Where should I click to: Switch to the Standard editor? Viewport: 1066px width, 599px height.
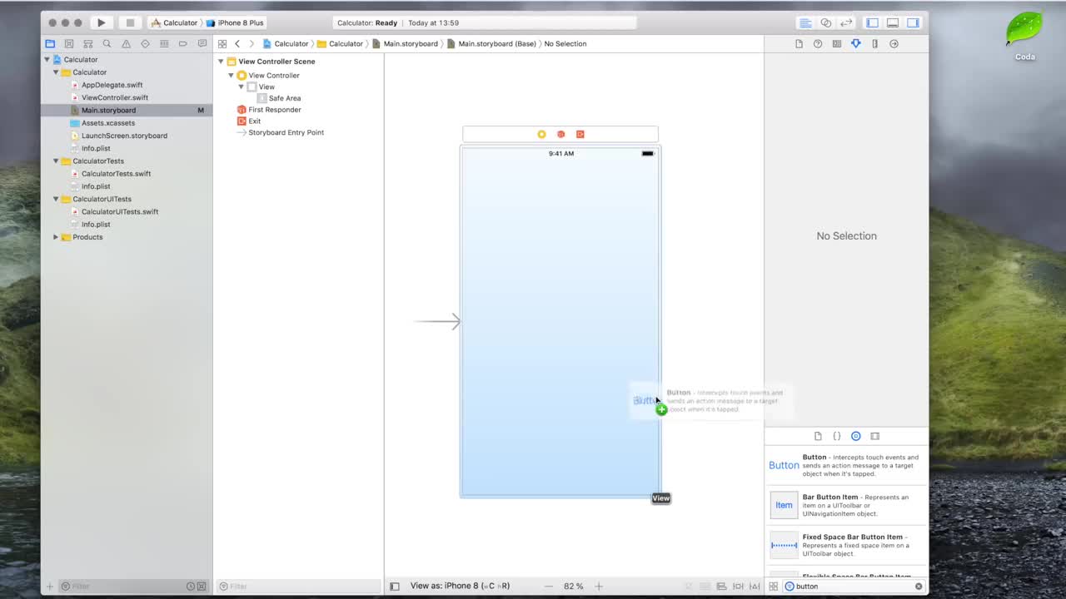pos(805,22)
